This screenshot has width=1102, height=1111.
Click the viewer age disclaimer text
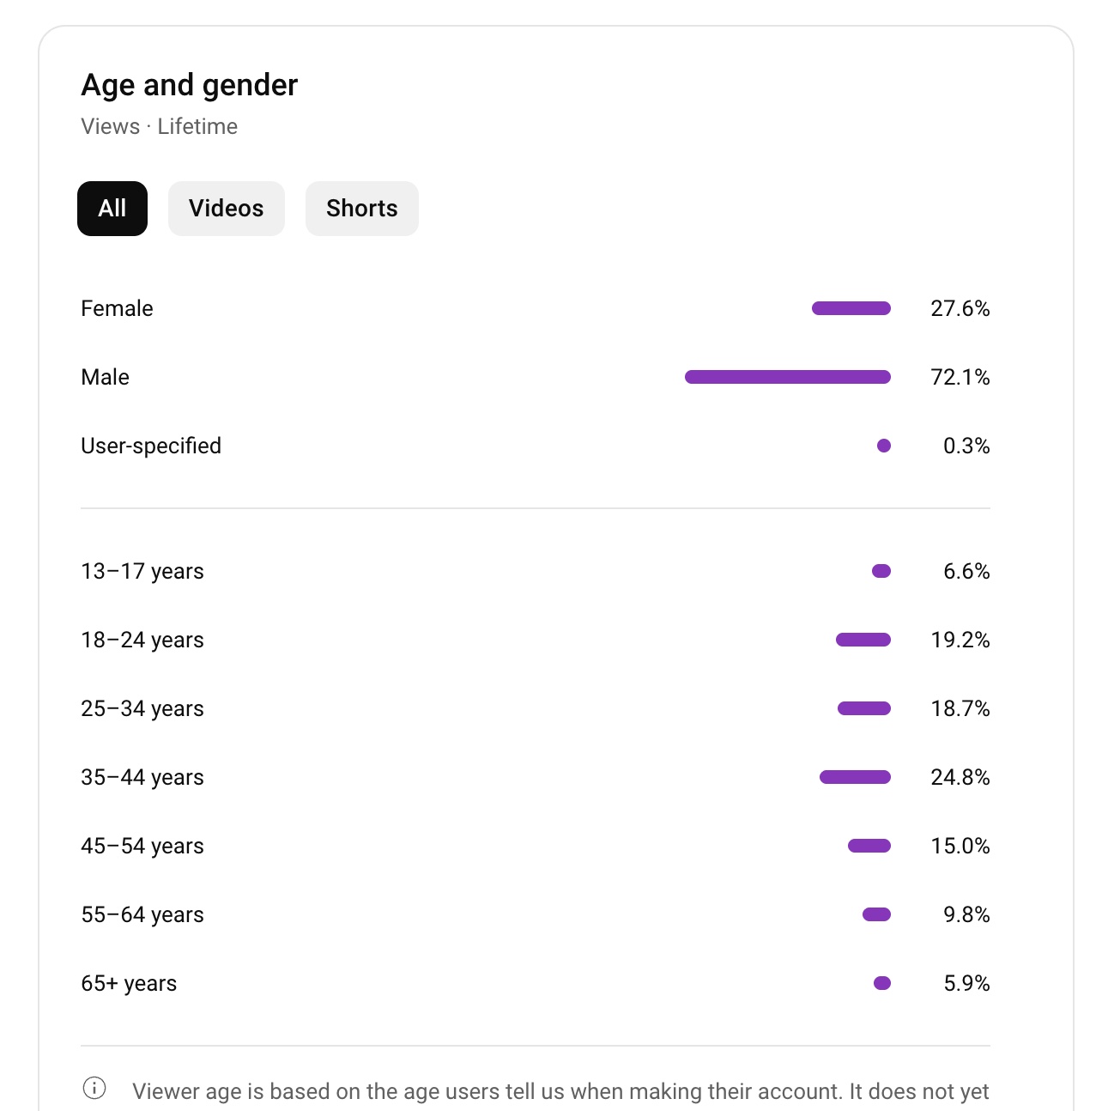tap(560, 1091)
